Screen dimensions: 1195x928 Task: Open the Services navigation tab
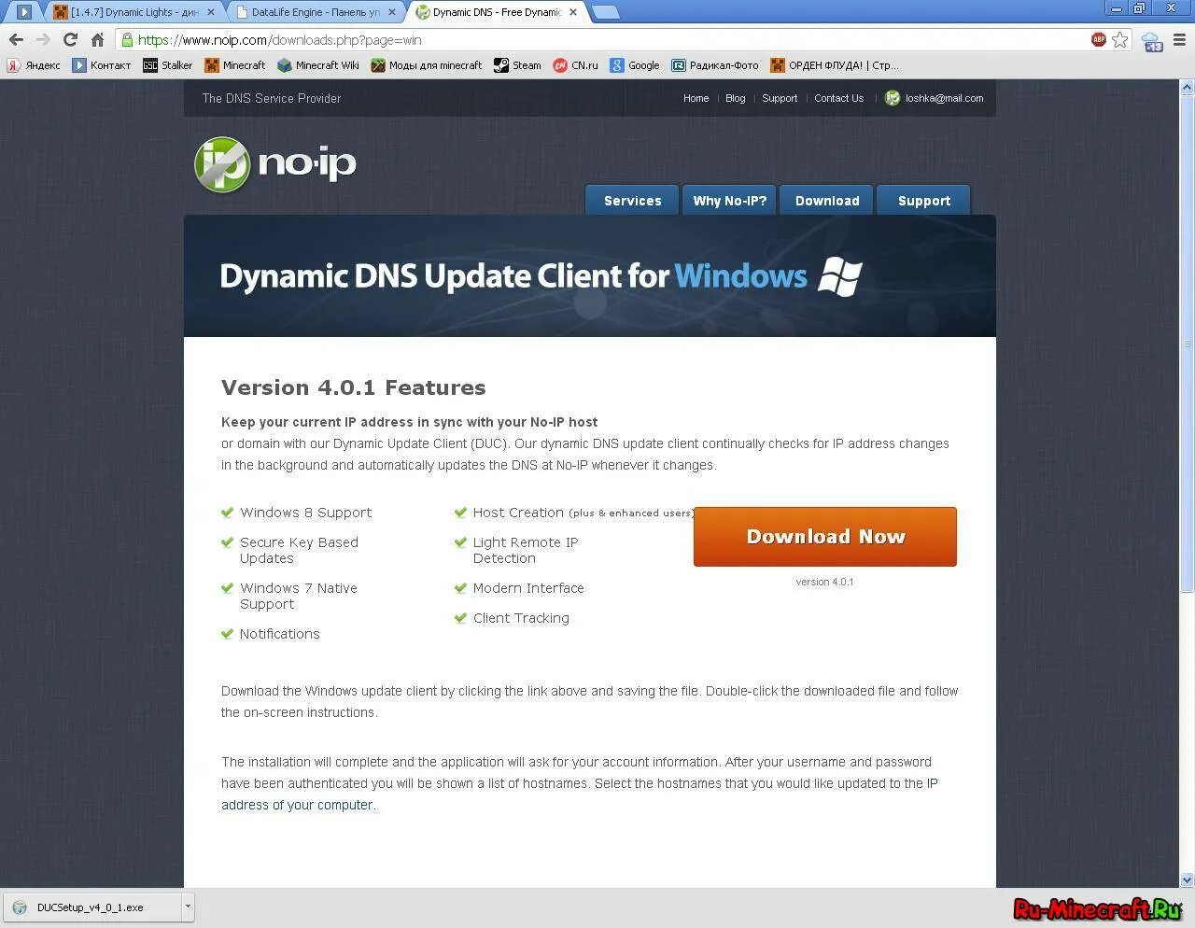632,200
